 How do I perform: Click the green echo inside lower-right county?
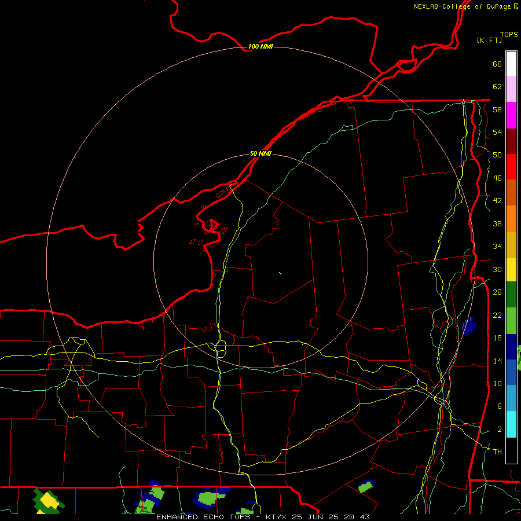click(x=366, y=487)
